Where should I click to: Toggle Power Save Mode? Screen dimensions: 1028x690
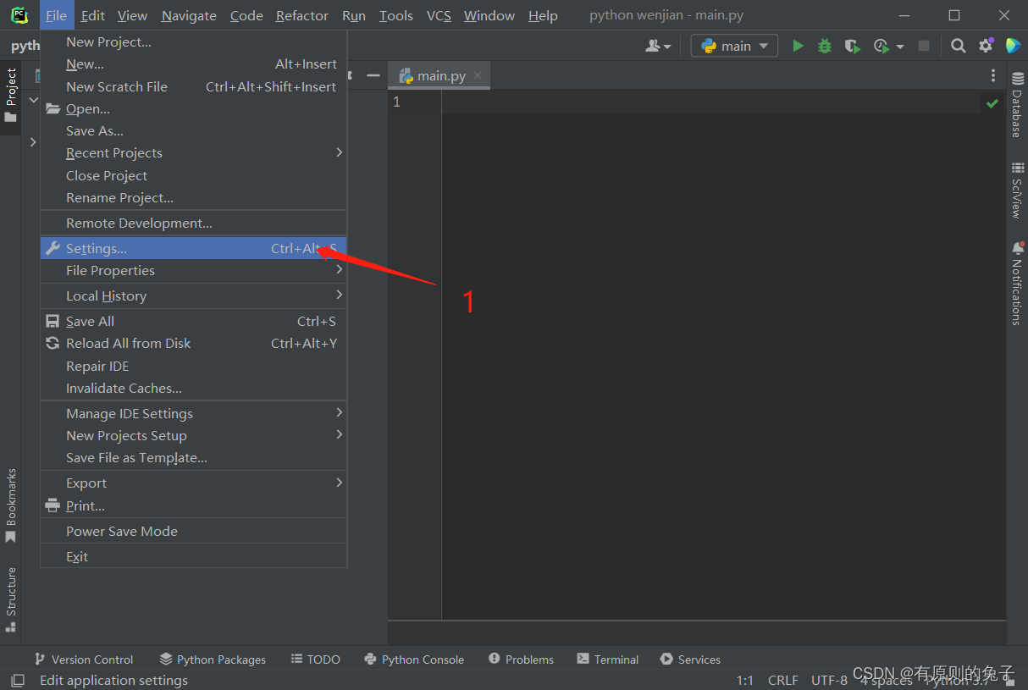[122, 531]
